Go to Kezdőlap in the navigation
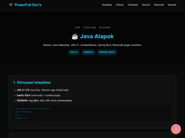The height and width of the screenshot is (138, 185). point(107,5)
